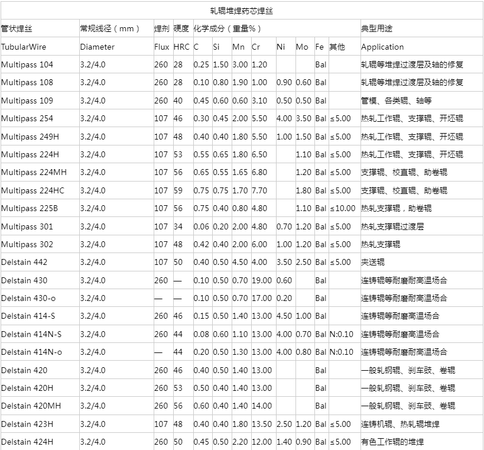This screenshot has height=450, width=484.
Task: Select the ≤10.00 value for Multipass 225B
Action: 343,209
